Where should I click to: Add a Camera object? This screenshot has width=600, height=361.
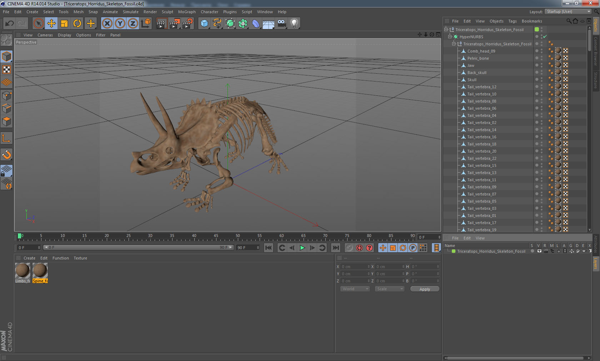point(281,24)
